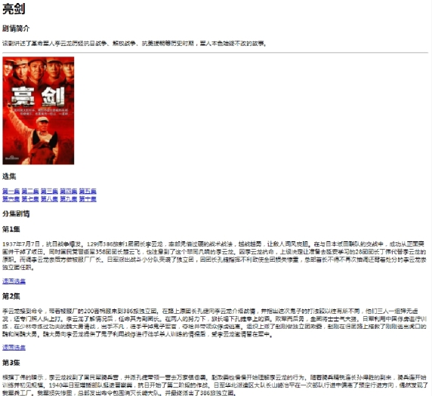The width and height of the screenshot is (432, 396).
Task: Click the 剧情简介 heading
Action: 16,29
